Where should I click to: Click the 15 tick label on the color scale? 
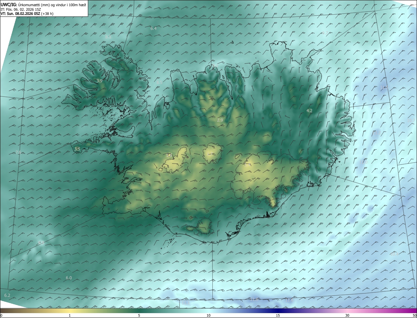pos(278,315)
